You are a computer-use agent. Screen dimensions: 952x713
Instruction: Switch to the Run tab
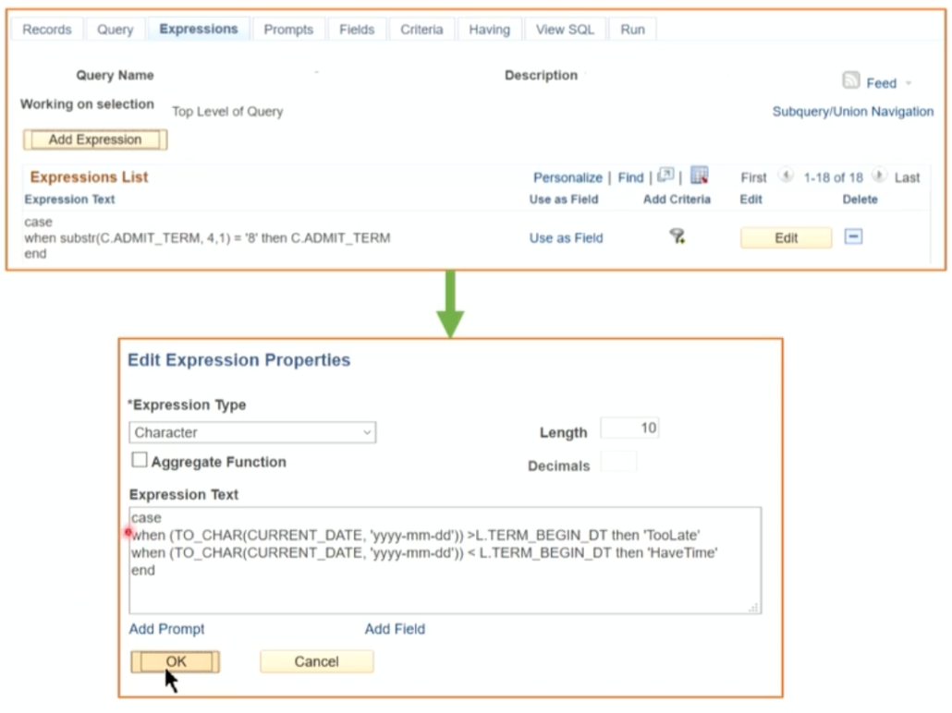tap(632, 29)
